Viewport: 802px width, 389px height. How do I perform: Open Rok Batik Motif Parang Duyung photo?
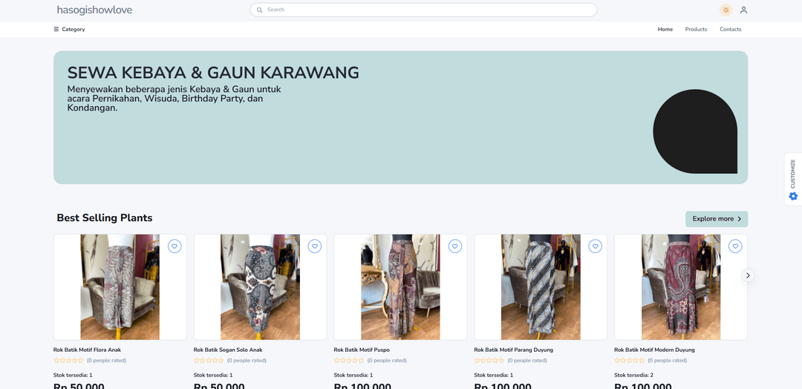click(x=541, y=287)
